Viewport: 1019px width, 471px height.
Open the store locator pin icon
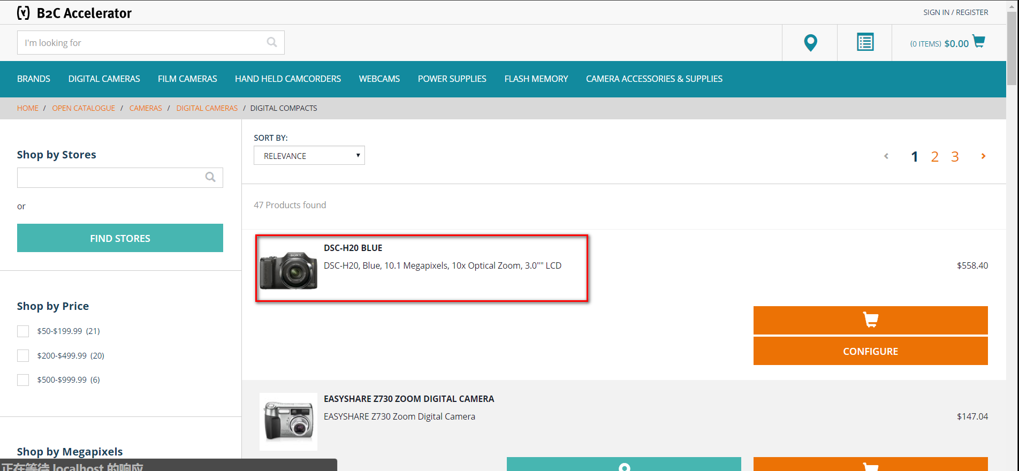click(810, 42)
